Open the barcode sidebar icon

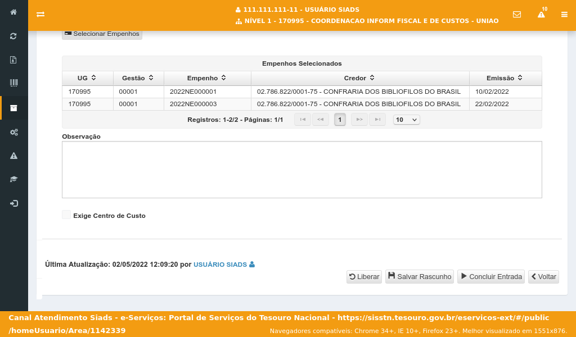pyautogui.click(x=13, y=83)
